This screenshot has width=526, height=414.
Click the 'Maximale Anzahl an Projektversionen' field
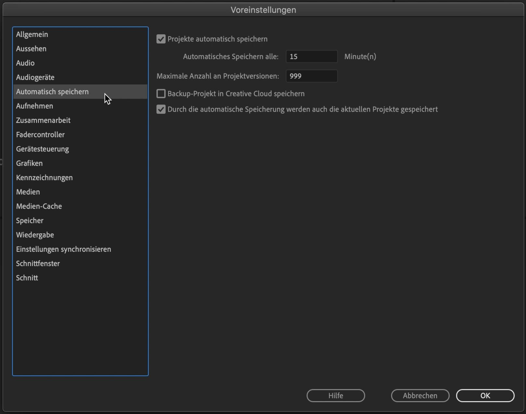coord(311,76)
